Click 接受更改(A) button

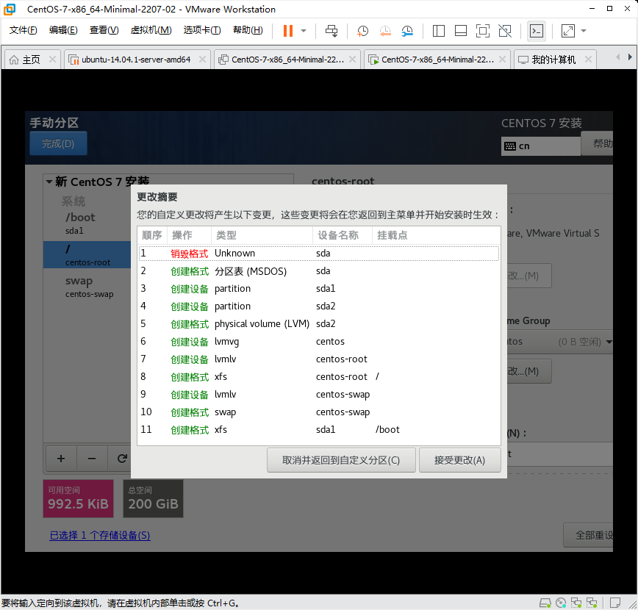(x=459, y=460)
